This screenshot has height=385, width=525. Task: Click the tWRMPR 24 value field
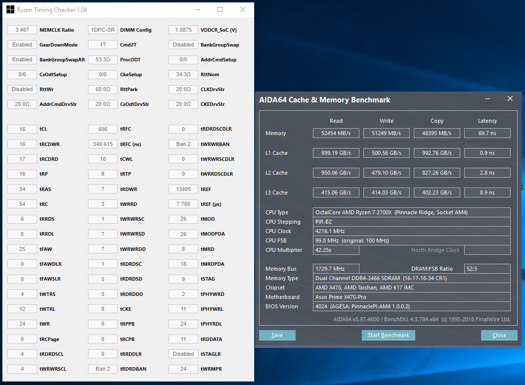pyautogui.click(x=183, y=369)
